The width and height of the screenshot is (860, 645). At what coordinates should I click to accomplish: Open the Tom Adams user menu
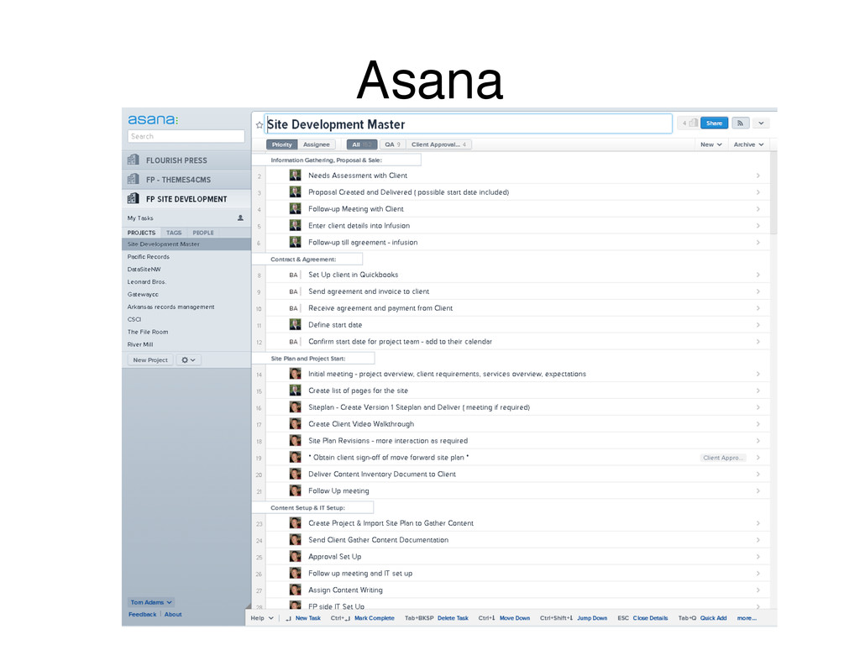point(151,602)
